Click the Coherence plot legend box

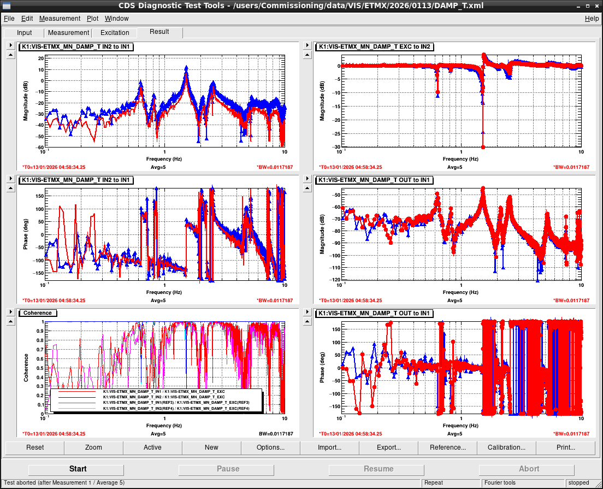156,400
